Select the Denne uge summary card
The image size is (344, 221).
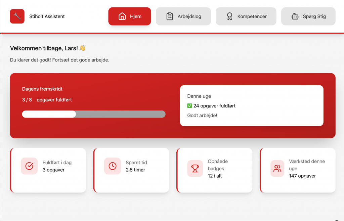(x=252, y=105)
